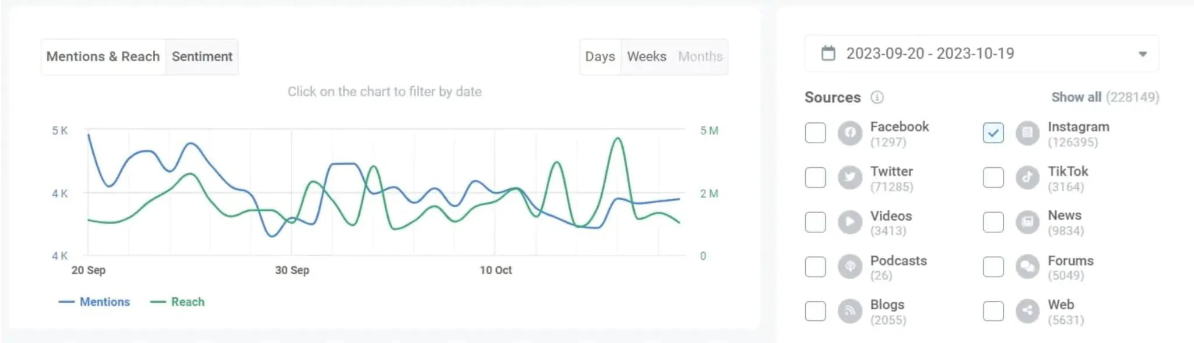This screenshot has height=343, width=1194.
Task: Switch chart granularity to Weeks
Action: tap(647, 56)
